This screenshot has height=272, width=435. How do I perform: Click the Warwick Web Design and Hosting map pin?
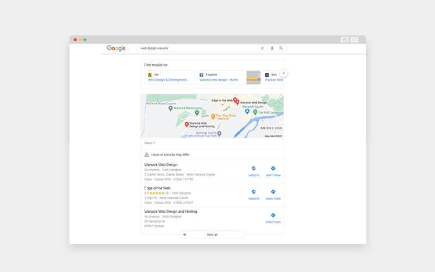[x=187, y=125]
